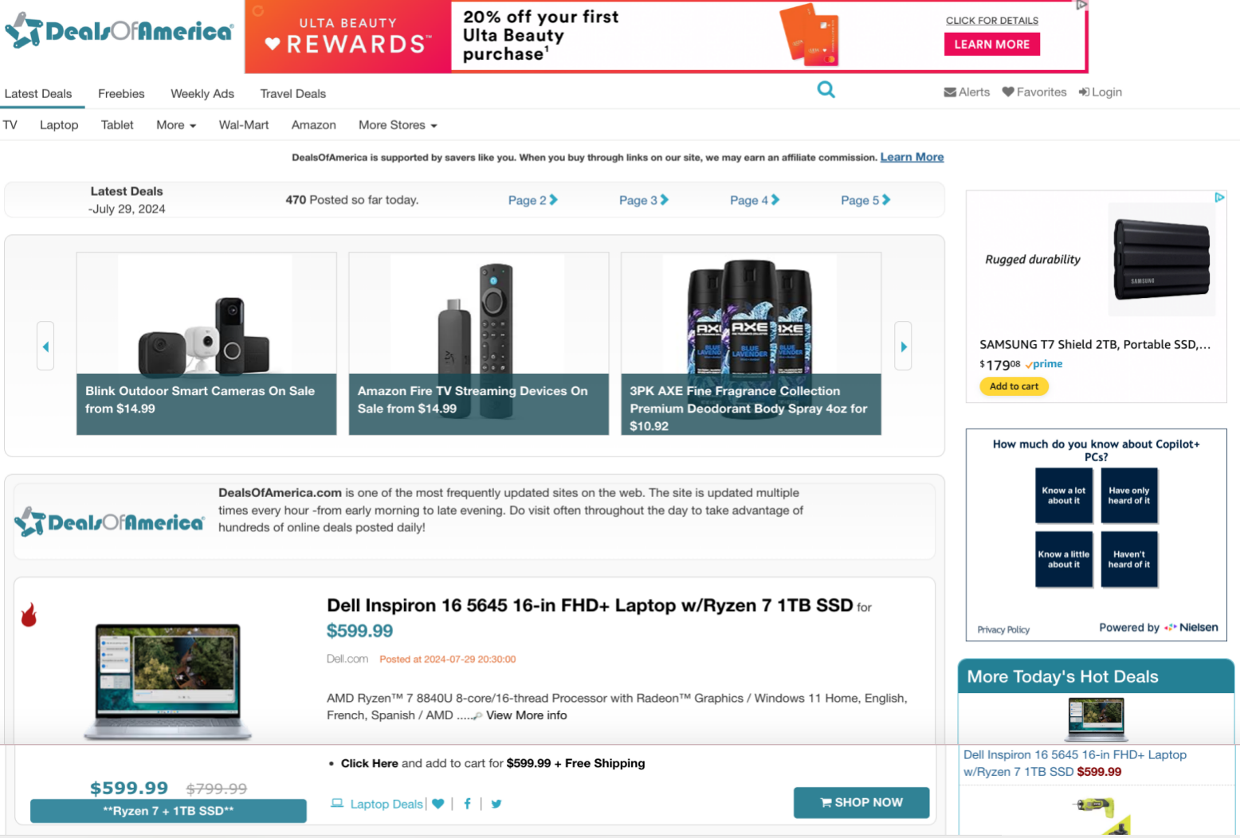
Task: Open Dell Inspiron link in Hot Deals sidebar
Action: pos(1074,763)
